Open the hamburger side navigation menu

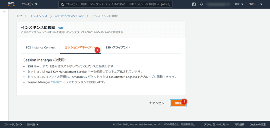point(4,13)
